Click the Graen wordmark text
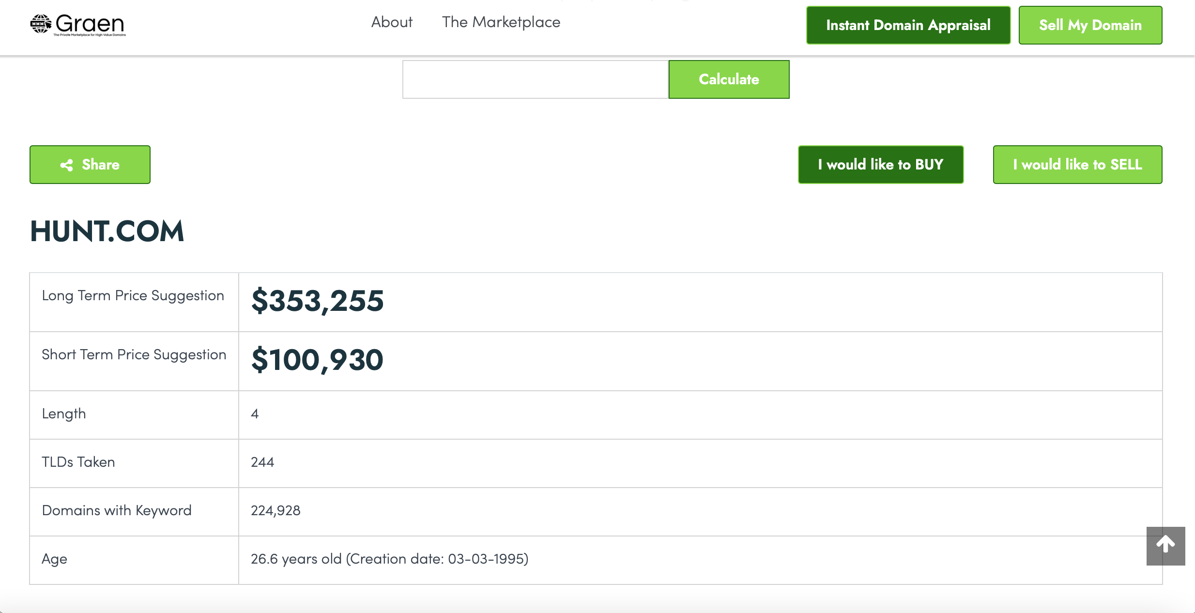 90,23
